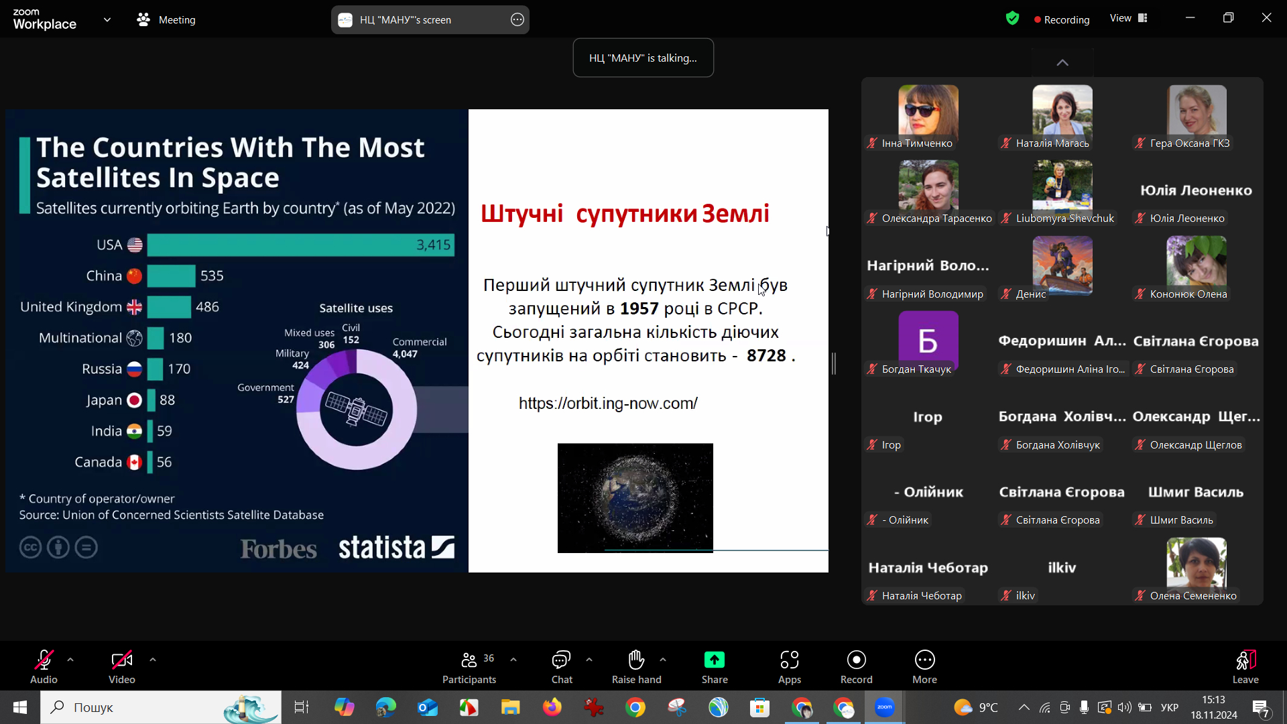Open the weather widget showing 9°C
This screenshot has height=724, width=1287.
976,707
